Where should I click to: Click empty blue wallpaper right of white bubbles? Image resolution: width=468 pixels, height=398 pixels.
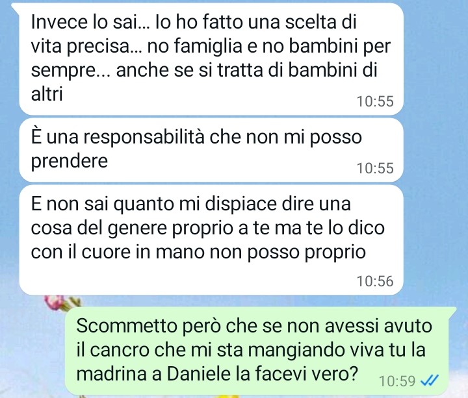coord(435,149)
